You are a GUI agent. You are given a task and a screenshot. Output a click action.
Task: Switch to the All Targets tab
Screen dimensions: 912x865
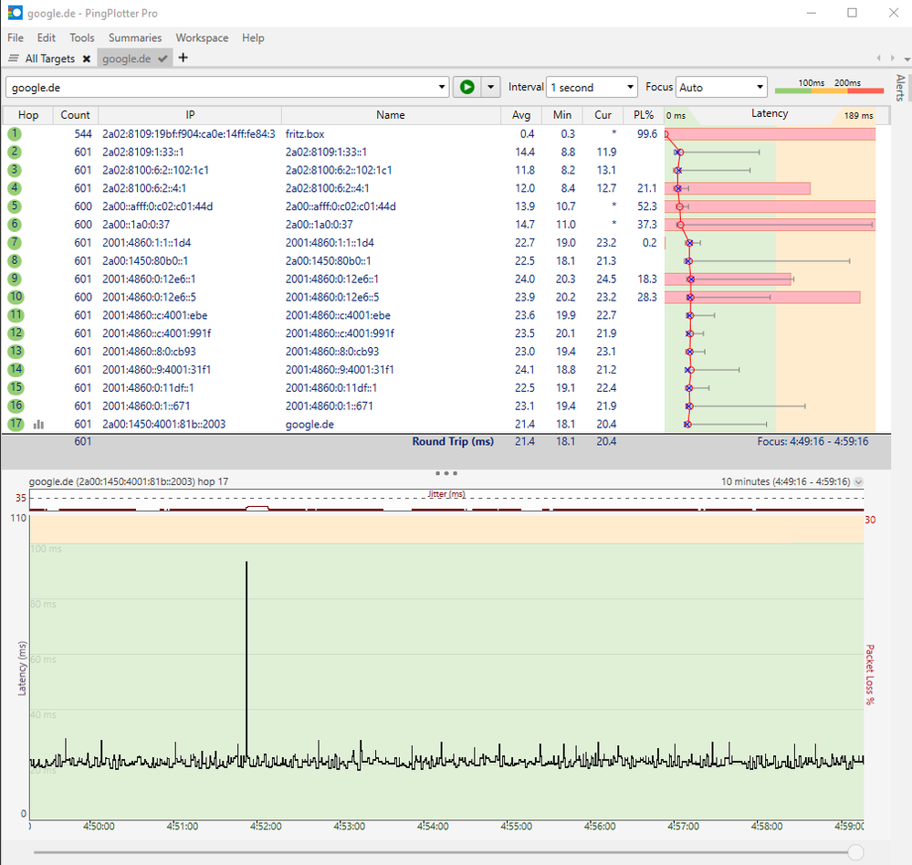click(50, 58)
